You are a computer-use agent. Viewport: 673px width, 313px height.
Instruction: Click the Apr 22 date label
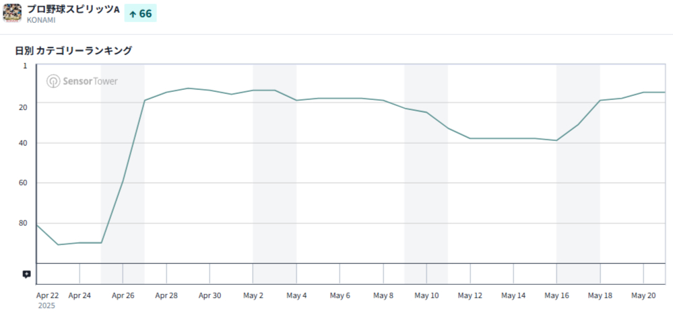[47, 296]
